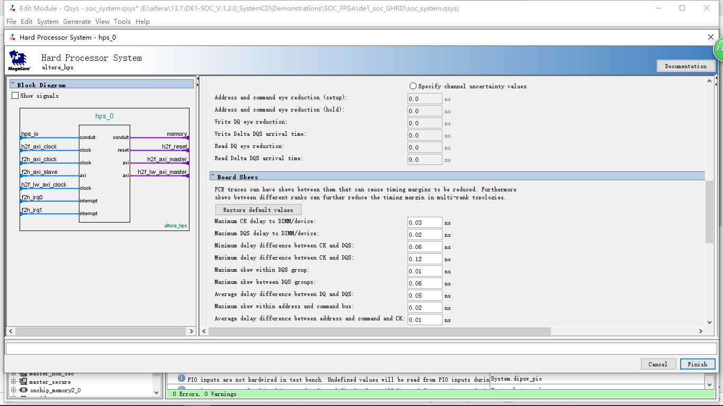The height and width of the screenshot is (406, 723).
Task: Open the File menu
Action: click(x=11, y=22)
